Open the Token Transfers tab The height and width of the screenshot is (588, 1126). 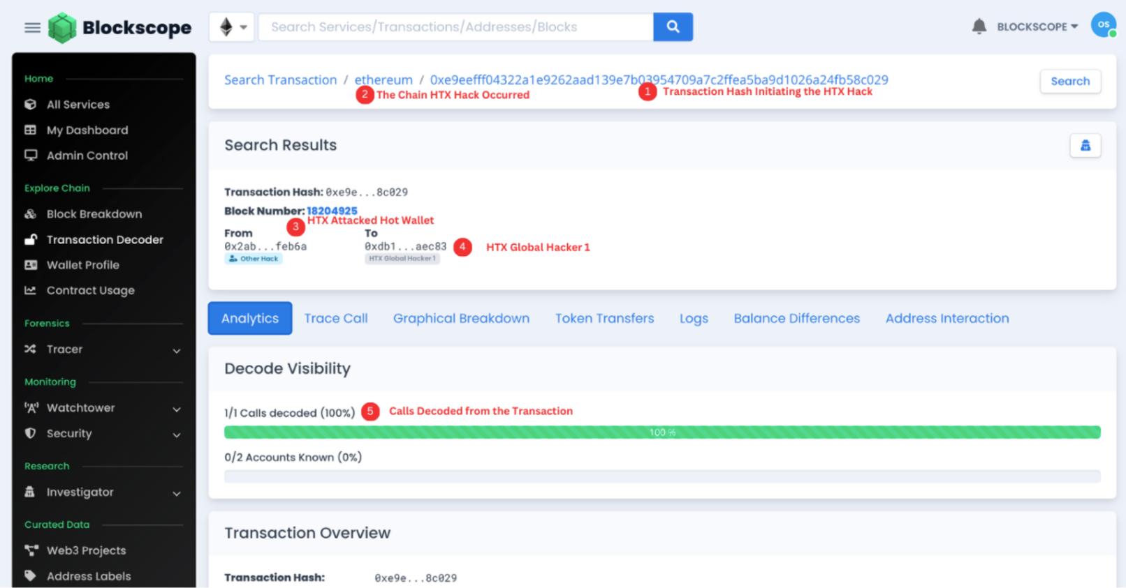pos(604,319)
